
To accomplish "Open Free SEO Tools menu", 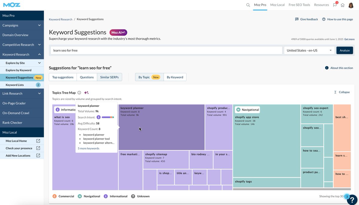I will point(299,5).
